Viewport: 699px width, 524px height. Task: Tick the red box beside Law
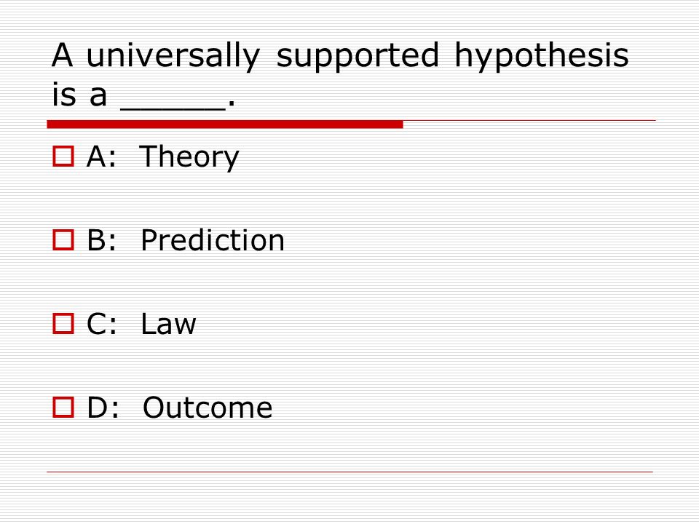[63, 323]
